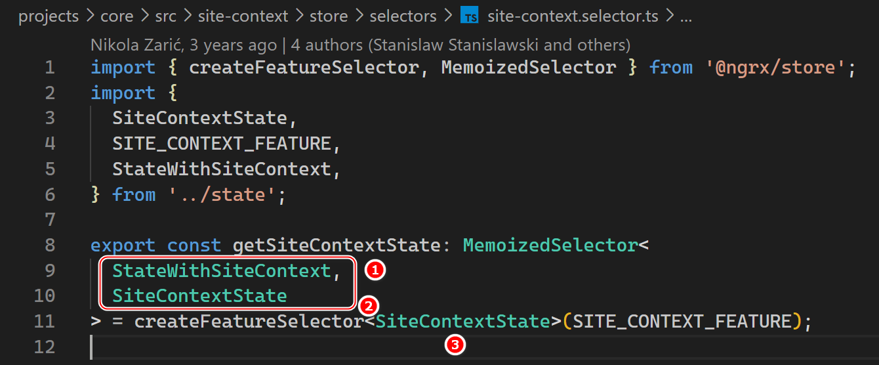Select the 'store' breadcrumb item

tap(329, 16)
